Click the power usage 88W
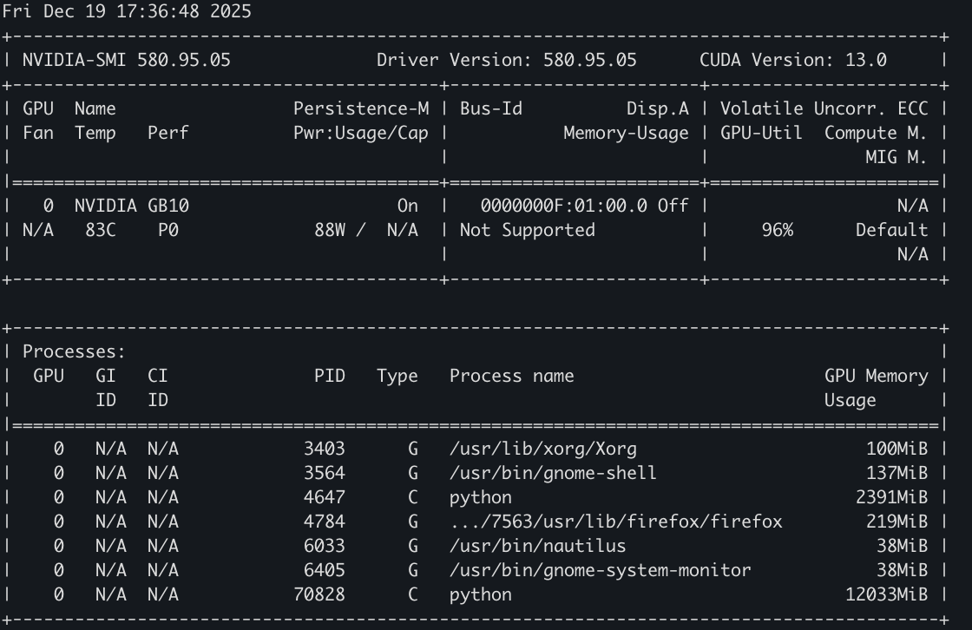Screen dimensions: 972x630 (330, 230)
